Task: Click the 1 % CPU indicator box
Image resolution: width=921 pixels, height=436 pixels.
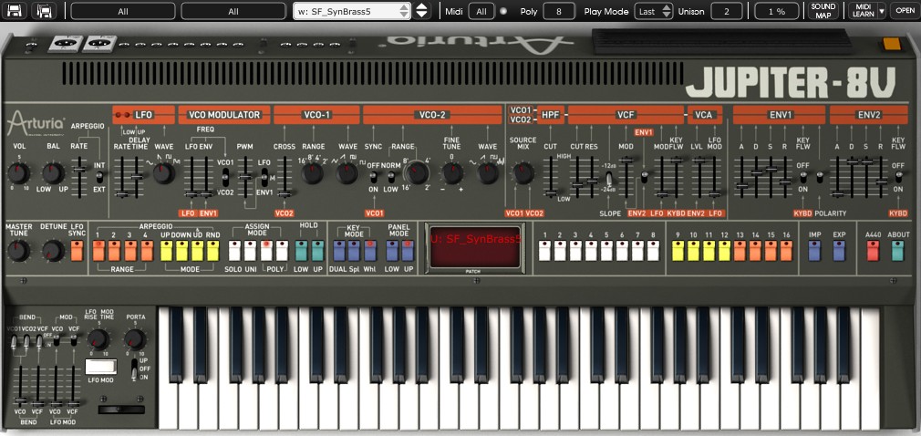Action: (x=778, y=11)
